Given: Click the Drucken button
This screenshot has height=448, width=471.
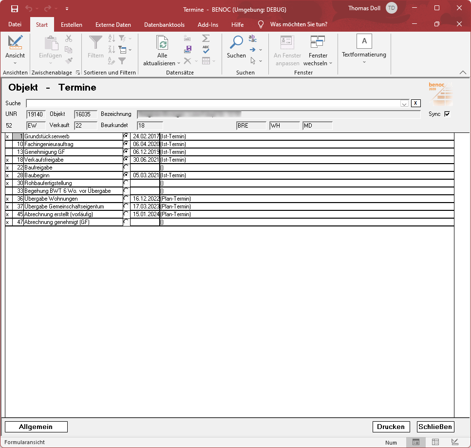Looking at the screenshot, I should point(391,427).
